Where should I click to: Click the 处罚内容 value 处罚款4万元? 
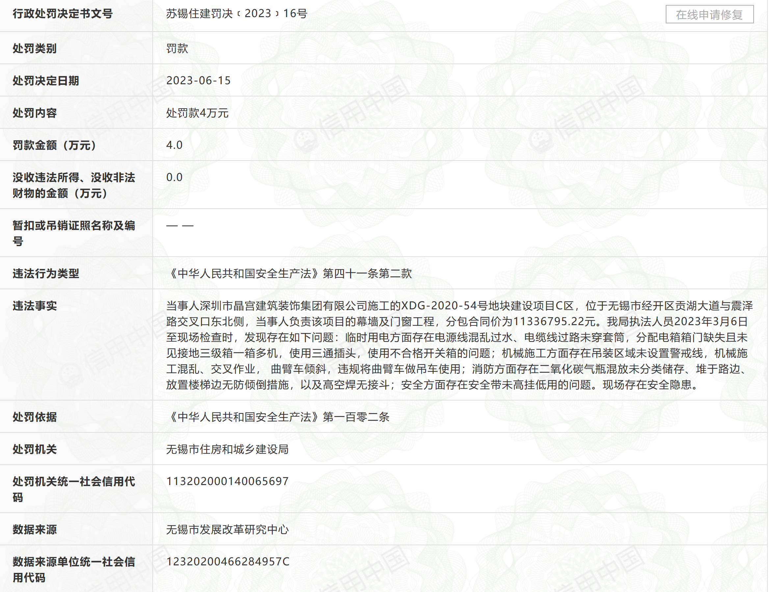click(197, 113)
